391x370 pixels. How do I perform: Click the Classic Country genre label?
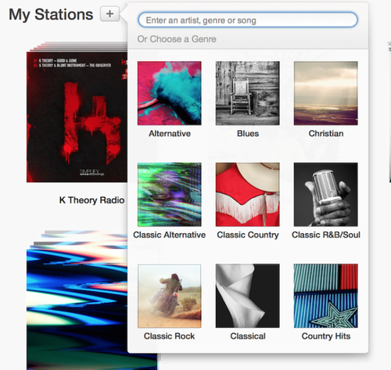(248, 235)
